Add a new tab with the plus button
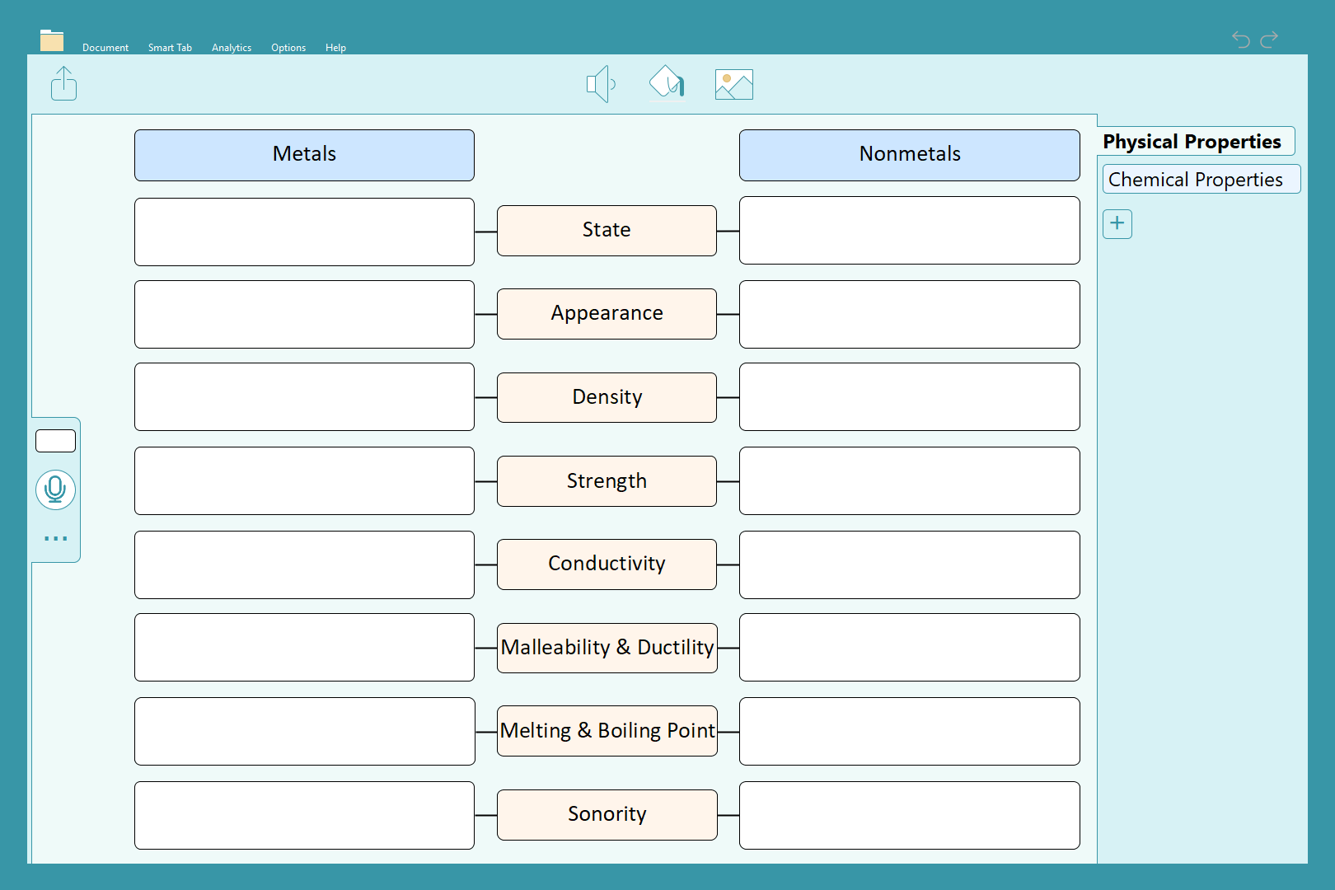 pyautogui.click(x=1117, y=223)
